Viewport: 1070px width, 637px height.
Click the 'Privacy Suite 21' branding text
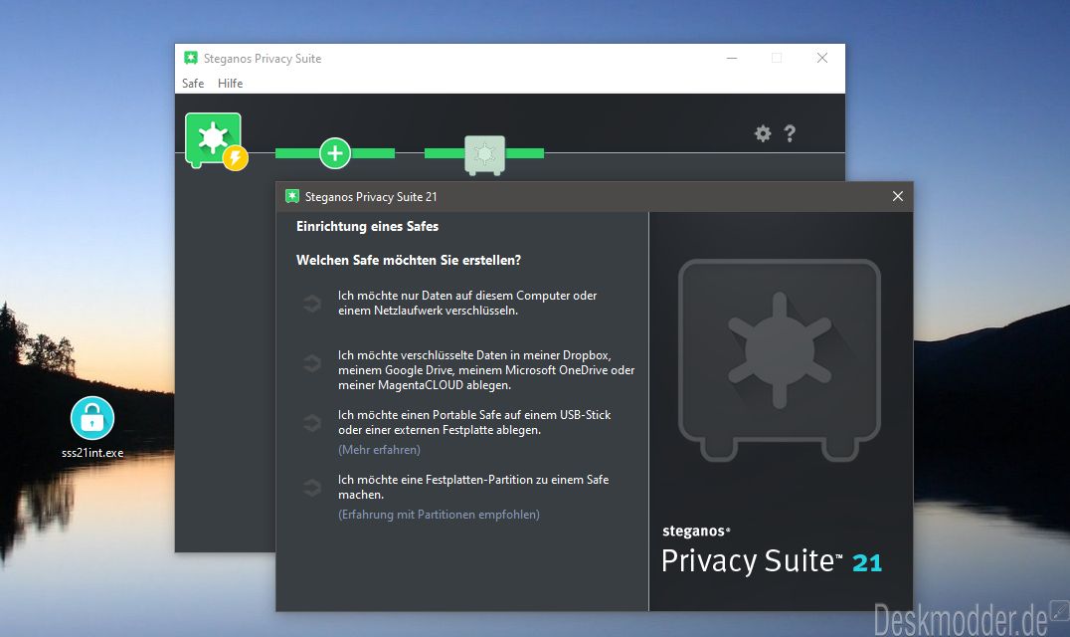(772, 561)
